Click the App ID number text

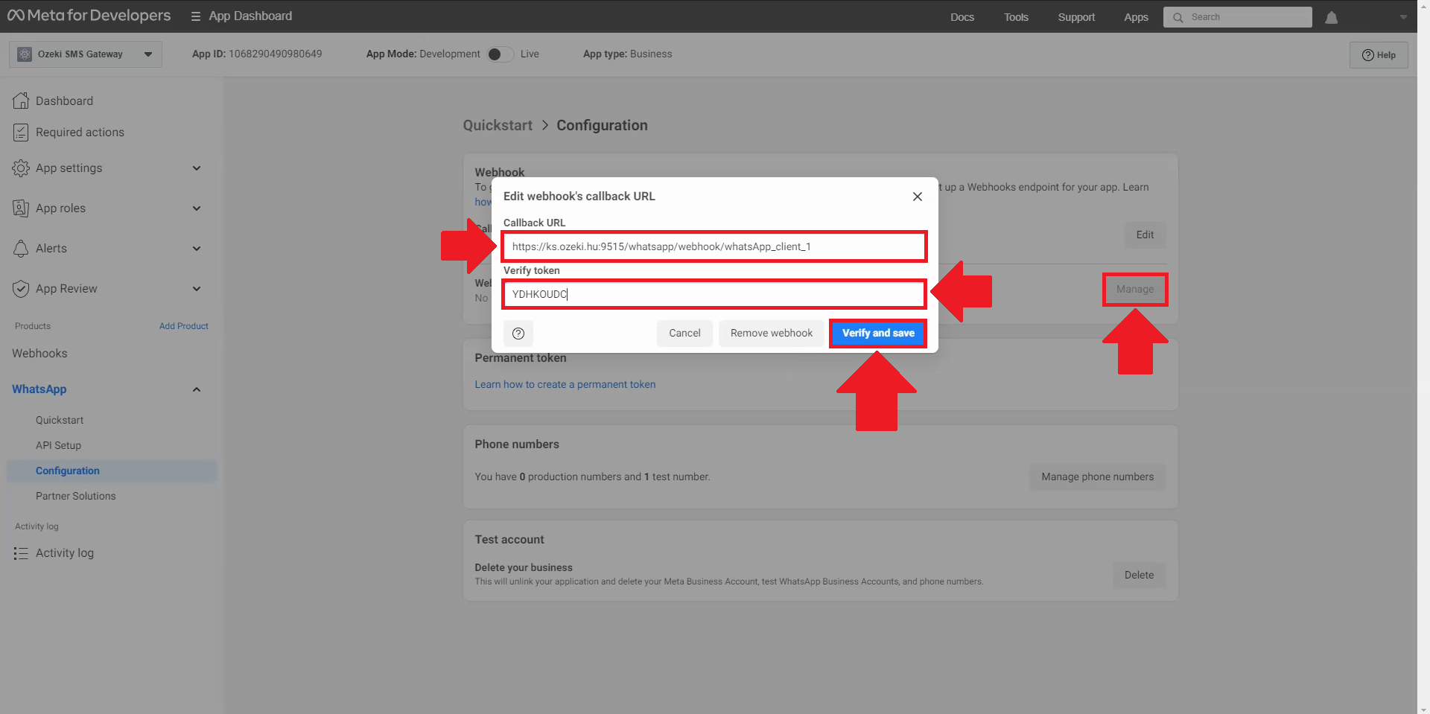(x=276, y=54)
